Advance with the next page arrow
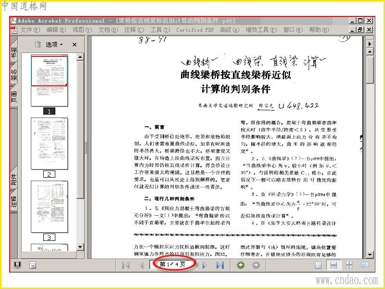Image resolution: width=385 pixels, height=289 pixels. click(204, 265)
